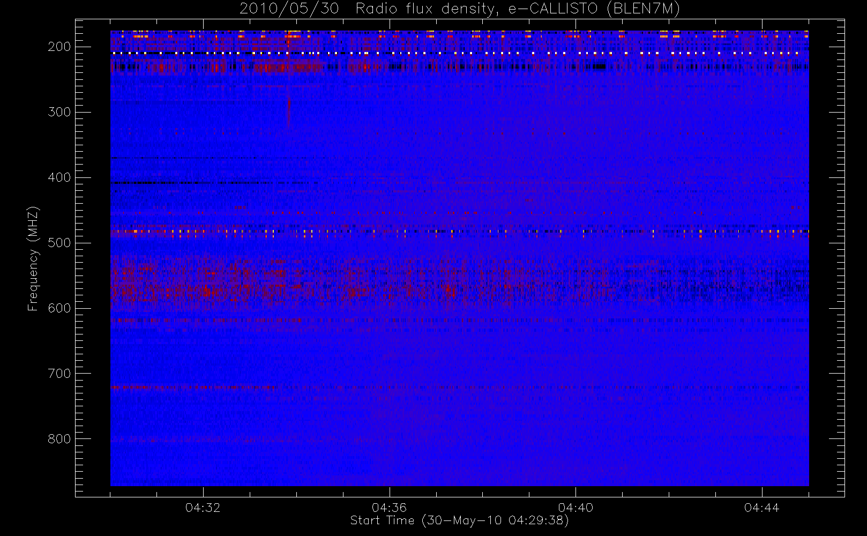
Task: Click the 500 frequency tick label
Action: (x=59, y=243)
